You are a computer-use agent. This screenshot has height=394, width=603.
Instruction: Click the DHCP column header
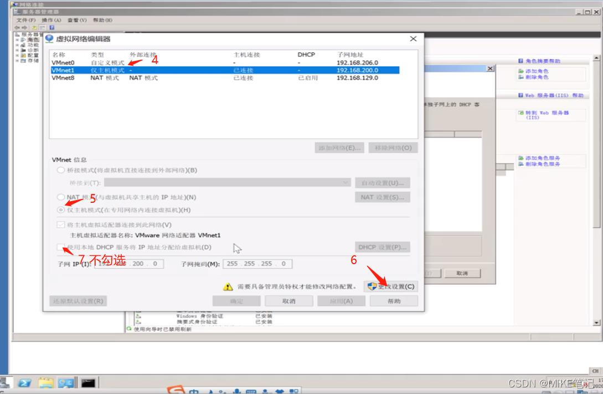pos(306,55)
